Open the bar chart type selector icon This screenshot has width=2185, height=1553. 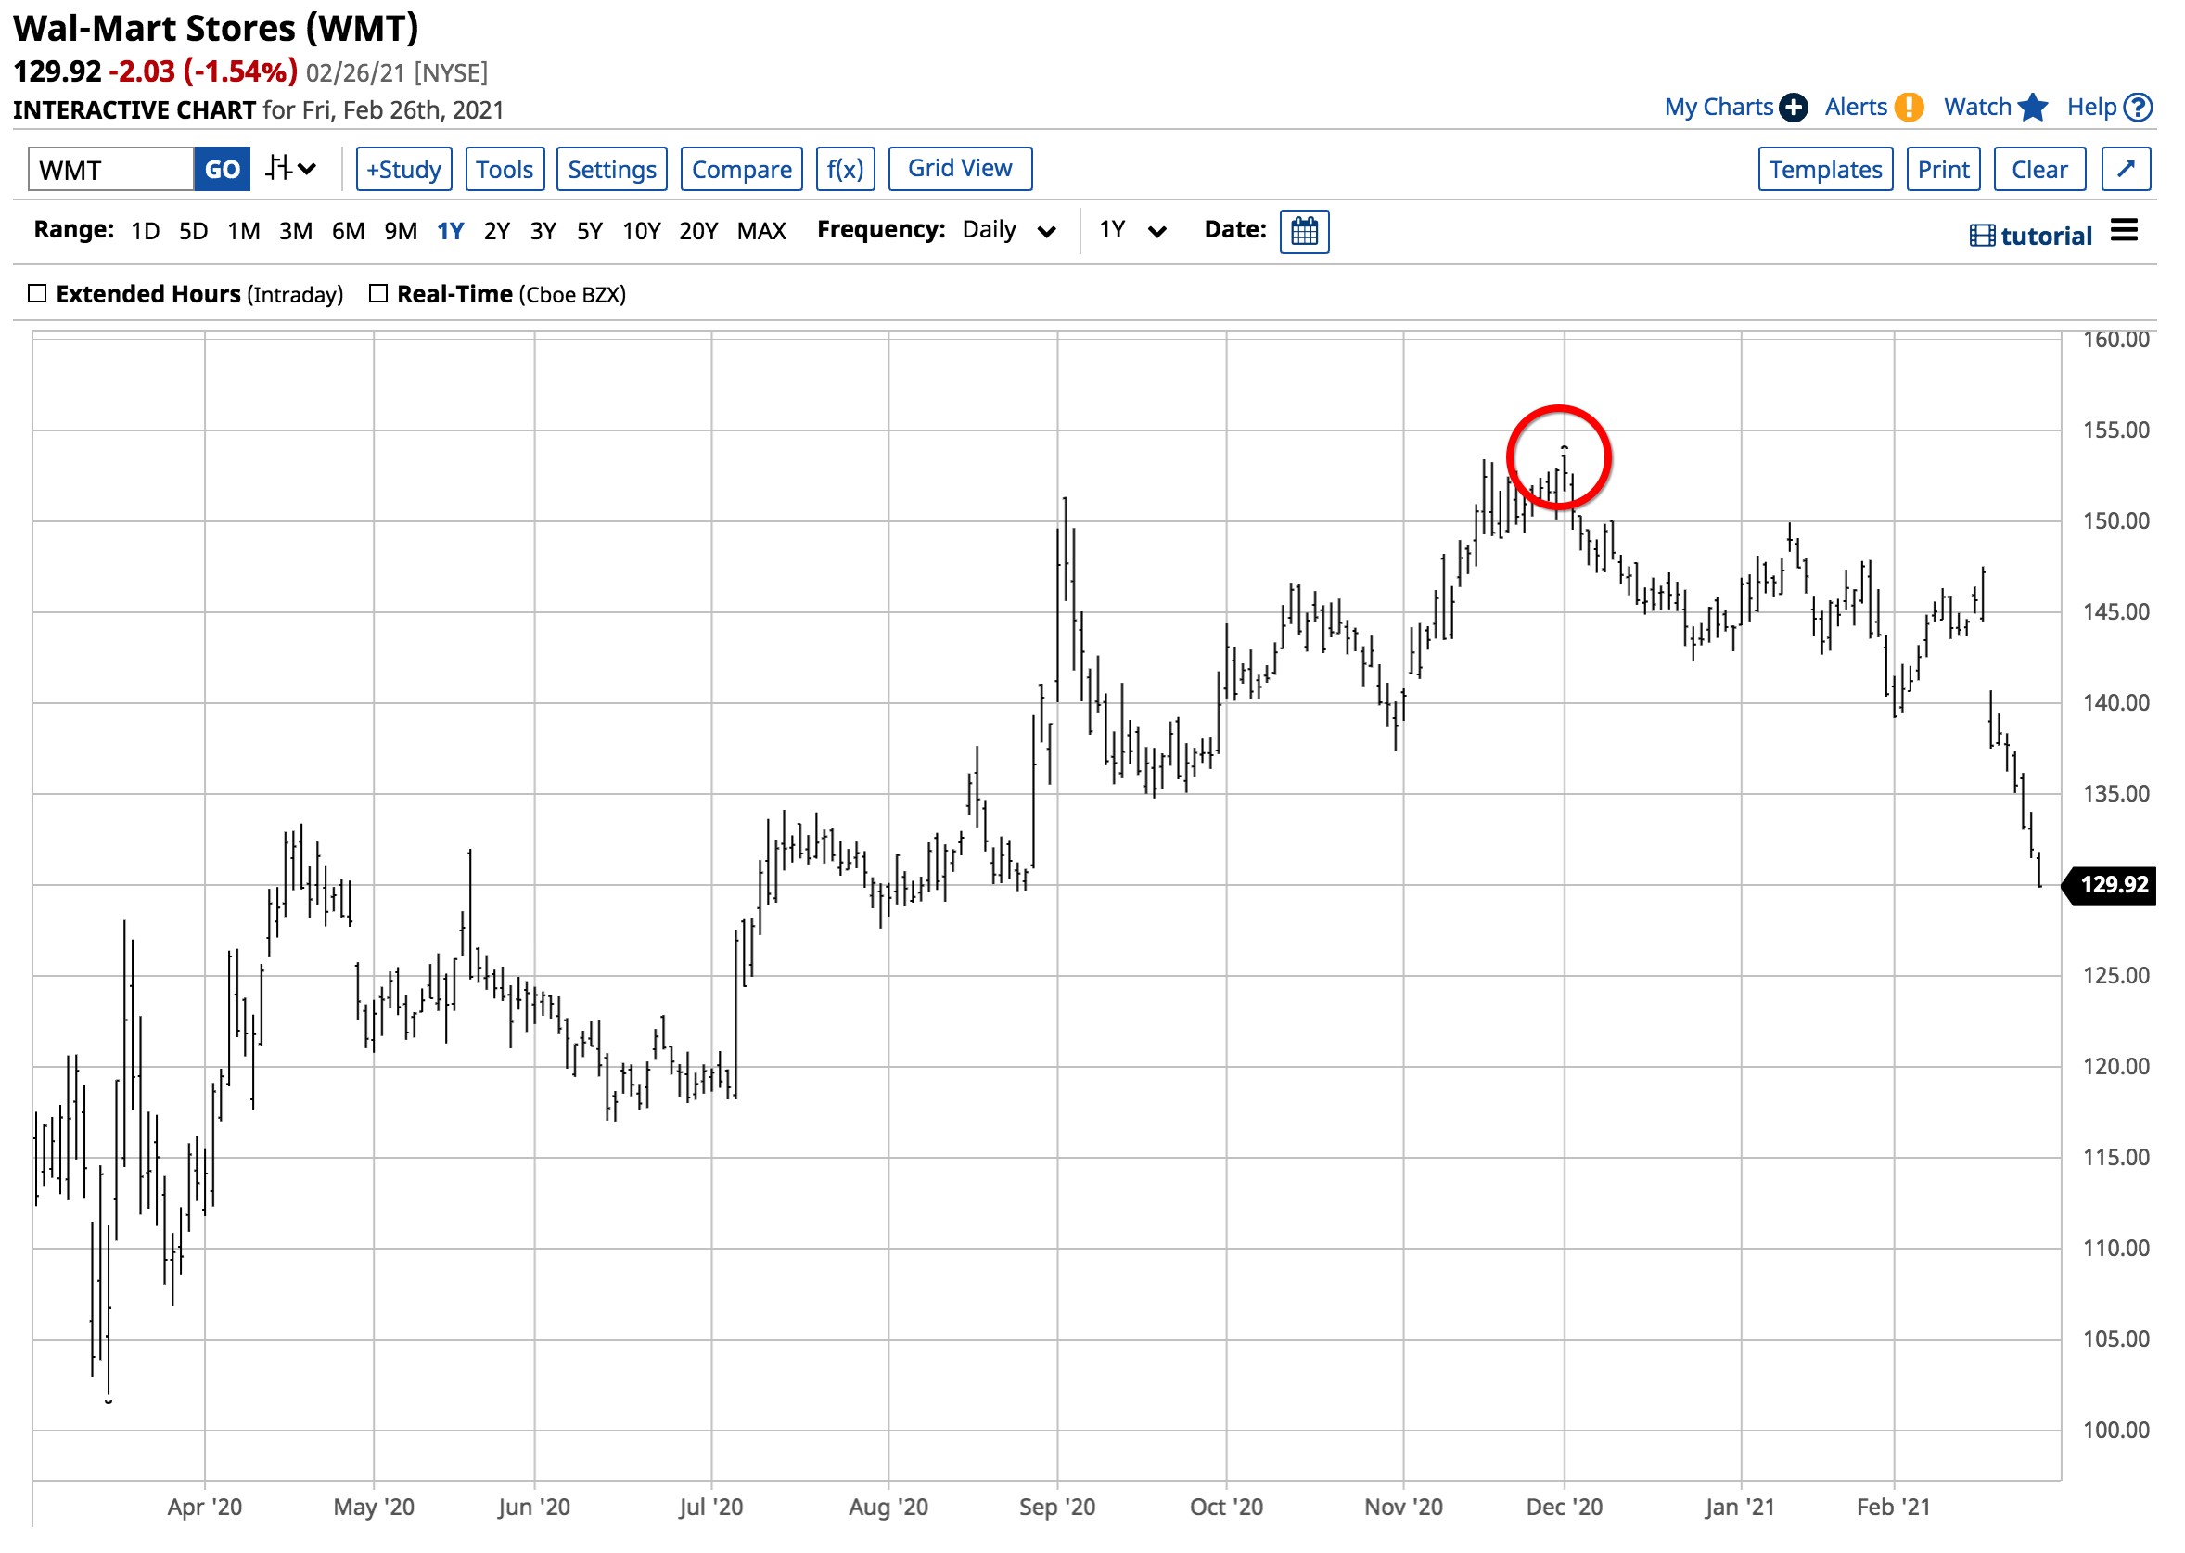click(290, 169)
